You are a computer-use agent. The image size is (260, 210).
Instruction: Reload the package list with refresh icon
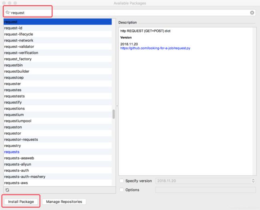7,190
